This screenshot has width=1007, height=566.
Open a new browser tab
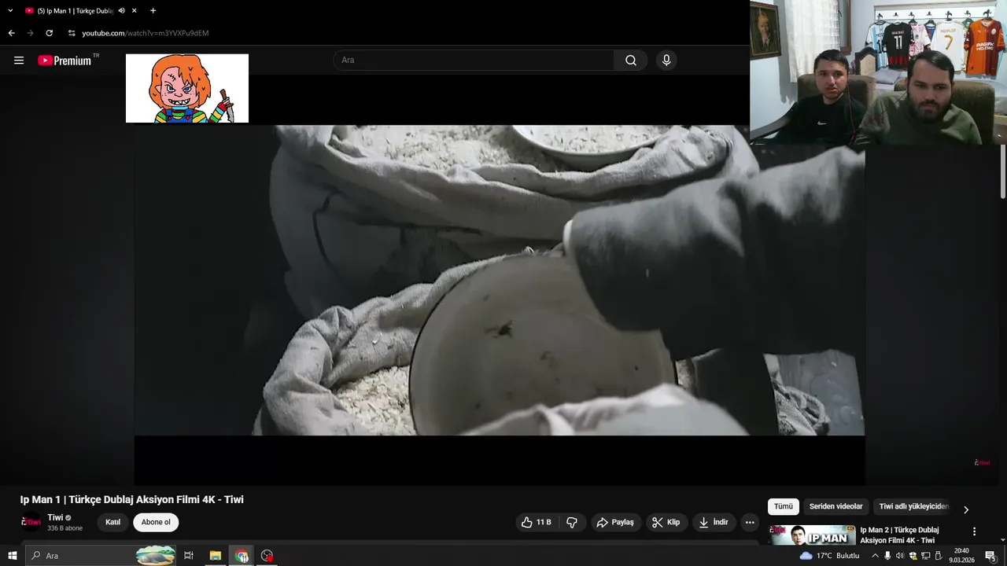(153, 11)
